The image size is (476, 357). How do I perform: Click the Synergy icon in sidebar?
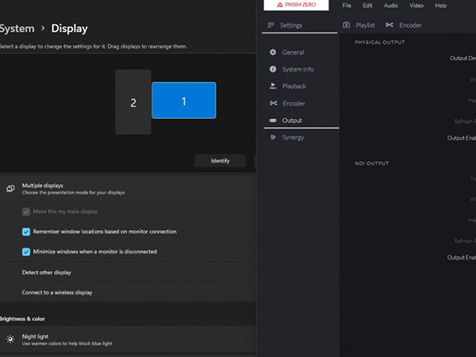click(x=273, y=137)
